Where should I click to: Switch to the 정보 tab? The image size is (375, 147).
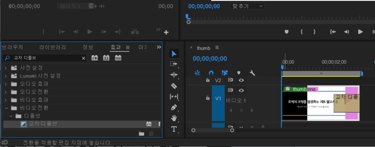(88, 47)
